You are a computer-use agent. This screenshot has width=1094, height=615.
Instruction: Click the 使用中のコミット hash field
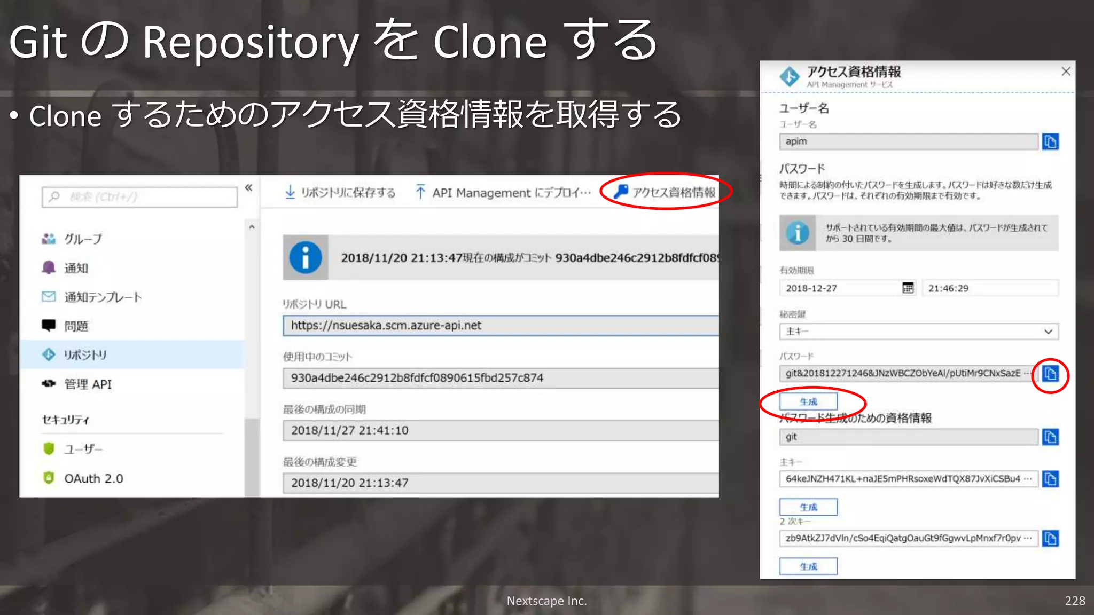[x=501, y=378]
